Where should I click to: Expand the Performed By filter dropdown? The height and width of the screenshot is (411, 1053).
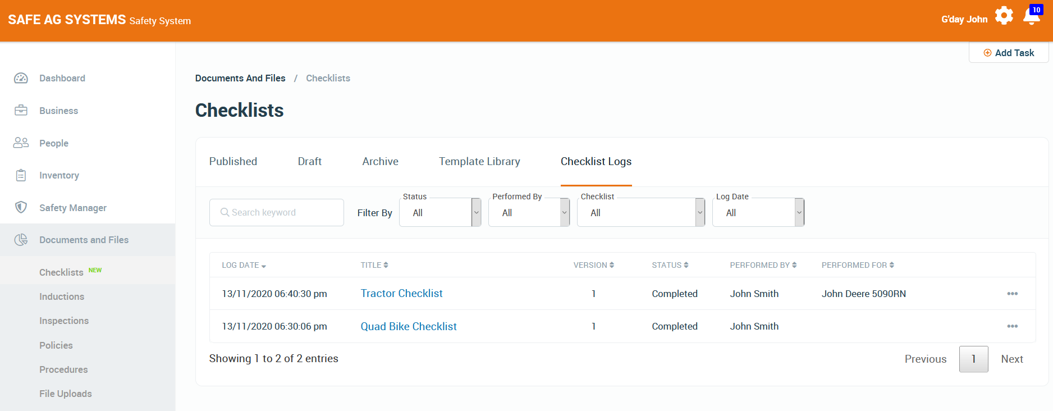pyautogui.click(x=529, y=213)
